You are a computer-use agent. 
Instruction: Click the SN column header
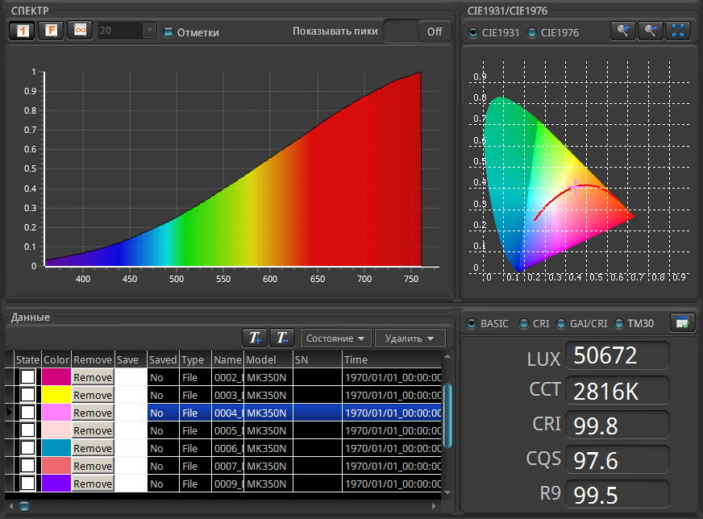click(318, 360)
